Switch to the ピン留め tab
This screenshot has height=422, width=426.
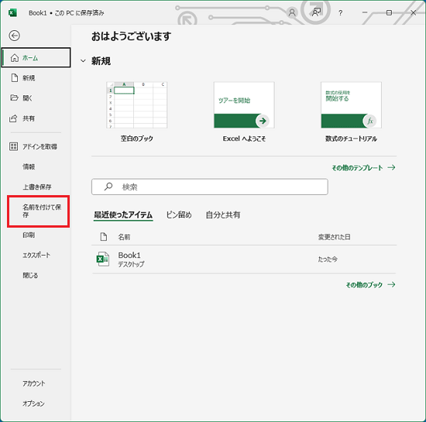click(x=179, y=215)
